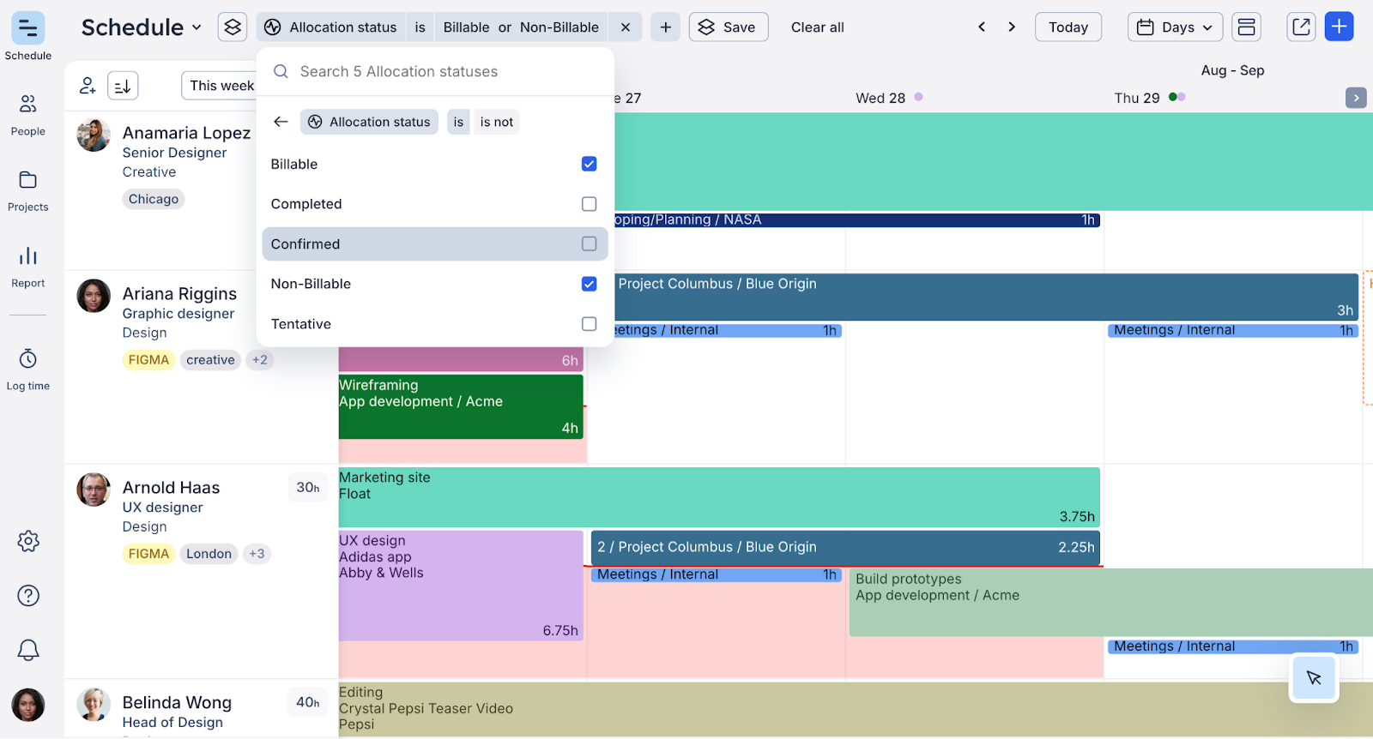Viewport: 1373px width, 739px height.
Task: Click saved views layers icon next to Schedule
Action: (x=233, y=27)
